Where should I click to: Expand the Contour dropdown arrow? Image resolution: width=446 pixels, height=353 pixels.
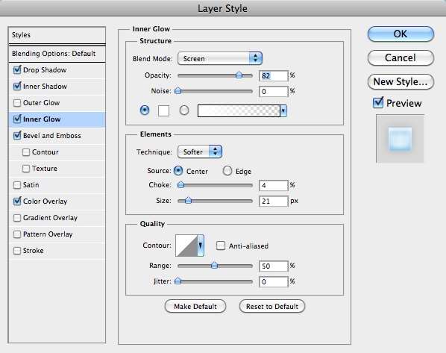click(x=201, y=246)
